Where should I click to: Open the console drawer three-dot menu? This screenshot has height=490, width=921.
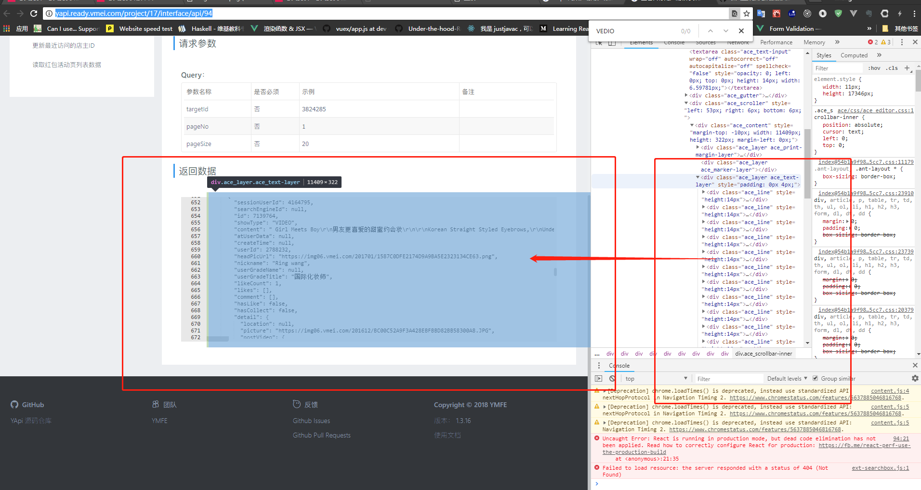[599, 366]
